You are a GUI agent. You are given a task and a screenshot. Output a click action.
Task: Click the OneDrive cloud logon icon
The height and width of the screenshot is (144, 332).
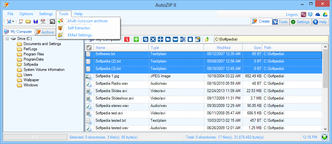tap(318, 14)
